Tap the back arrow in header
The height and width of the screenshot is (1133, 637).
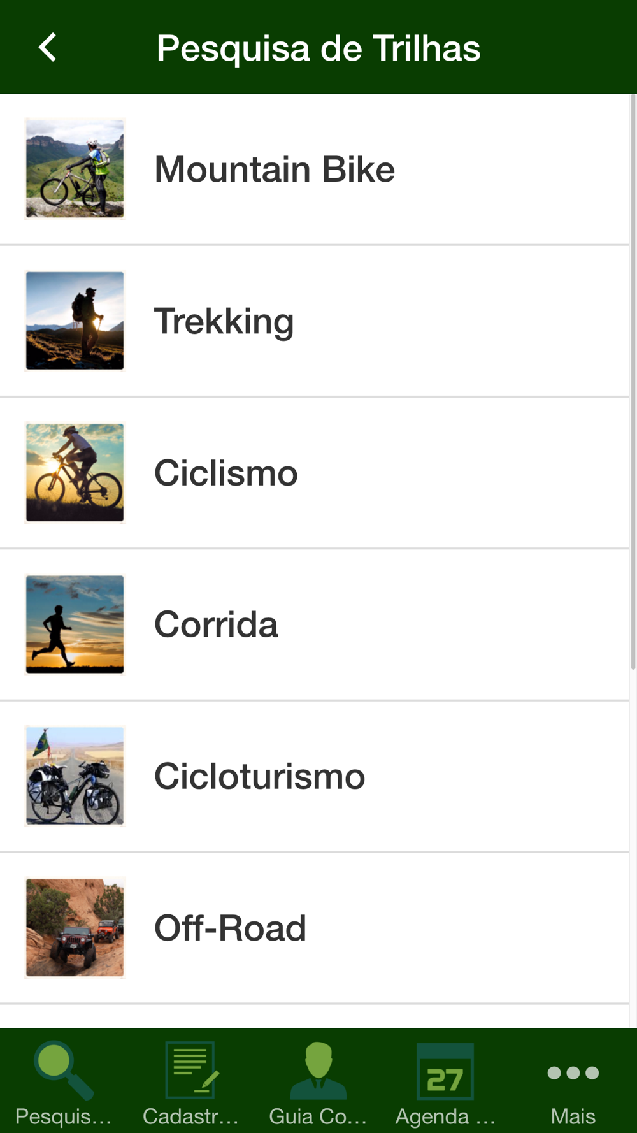click(x=48, y=48)
